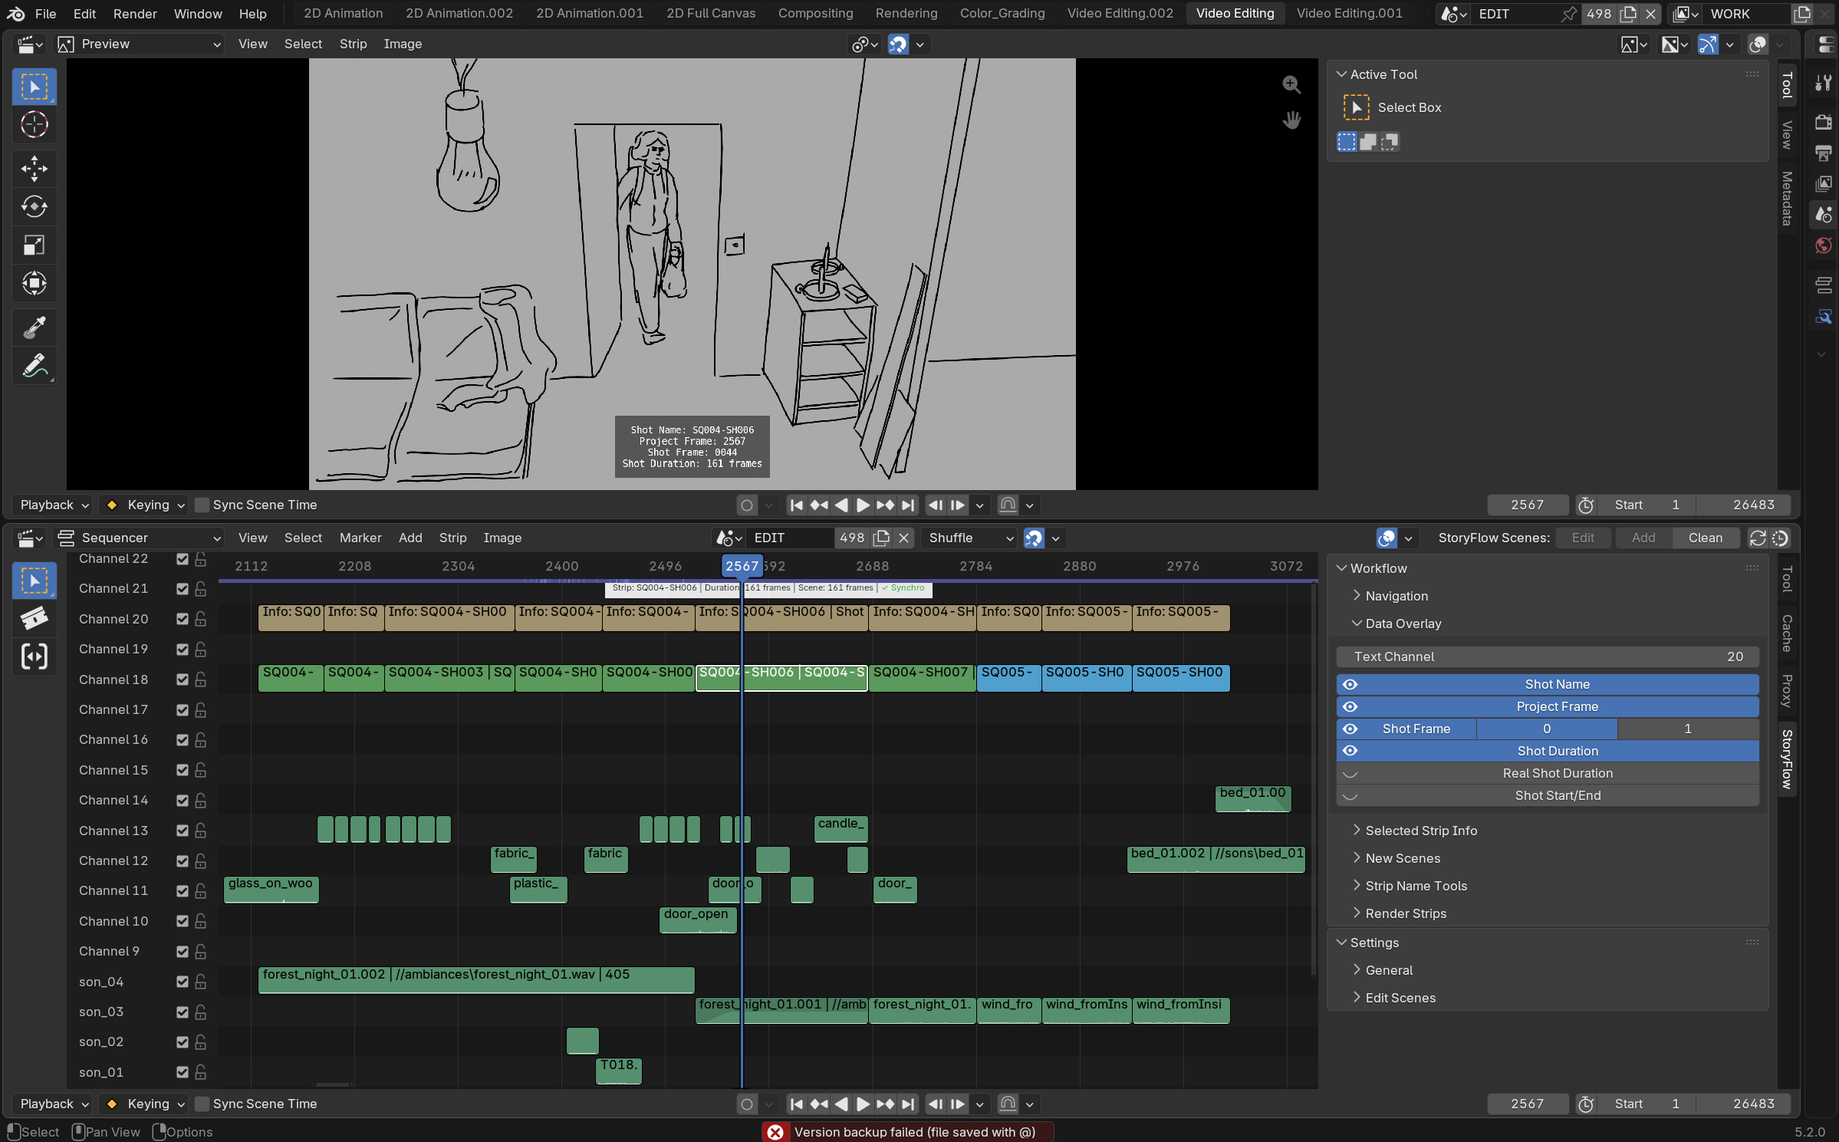Toggle mute checkbox for son_03 channel
This screenshot has height=1142, width=1839.
coord(183,1012)
